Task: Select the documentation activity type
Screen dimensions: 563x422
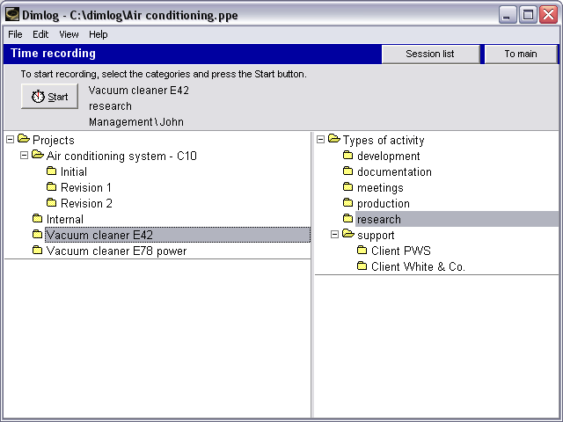Action: pyautogui.click(x=394, y=171)
